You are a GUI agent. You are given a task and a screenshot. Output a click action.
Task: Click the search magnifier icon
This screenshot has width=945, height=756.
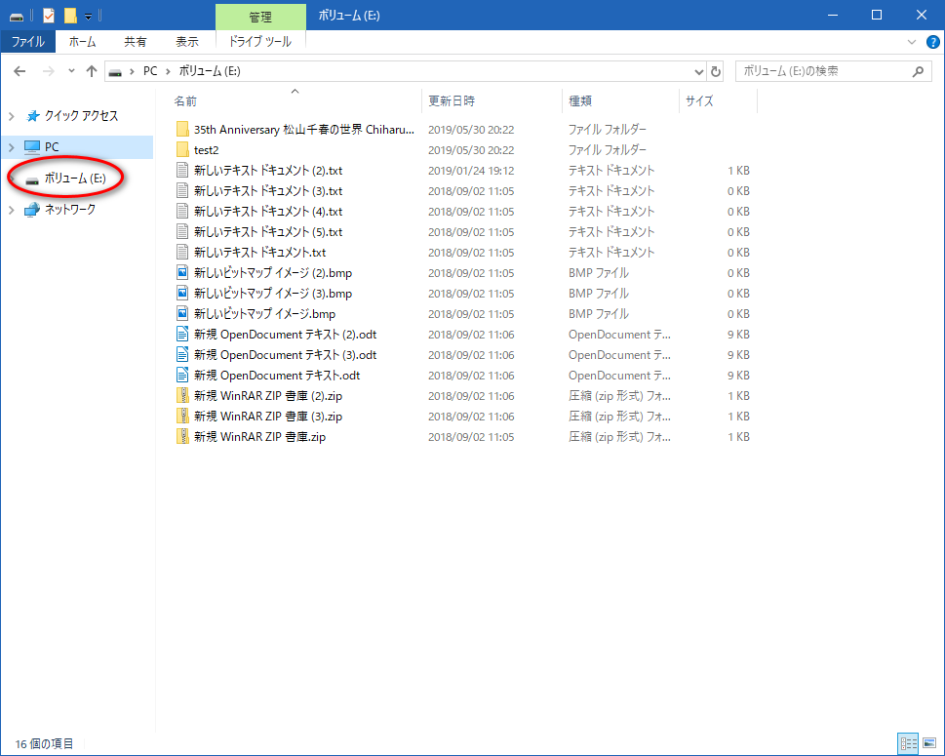(917, 71)
